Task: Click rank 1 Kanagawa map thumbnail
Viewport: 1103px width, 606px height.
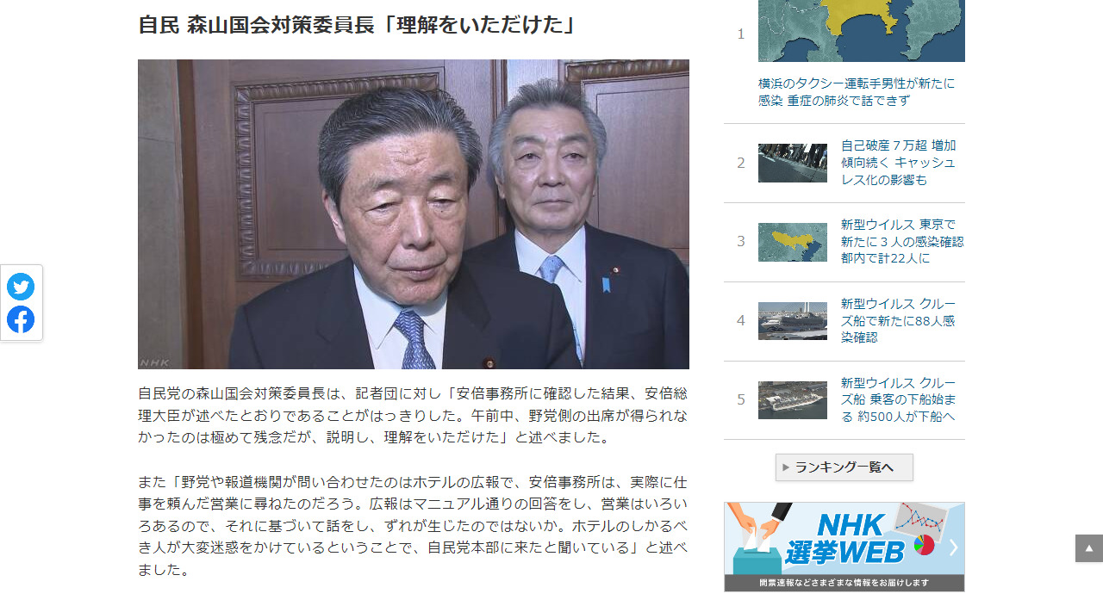Action: (x=862, y=31)
